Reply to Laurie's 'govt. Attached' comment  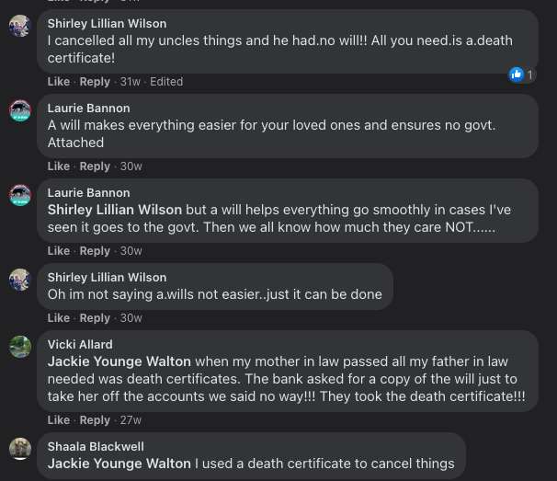(95, 166)
